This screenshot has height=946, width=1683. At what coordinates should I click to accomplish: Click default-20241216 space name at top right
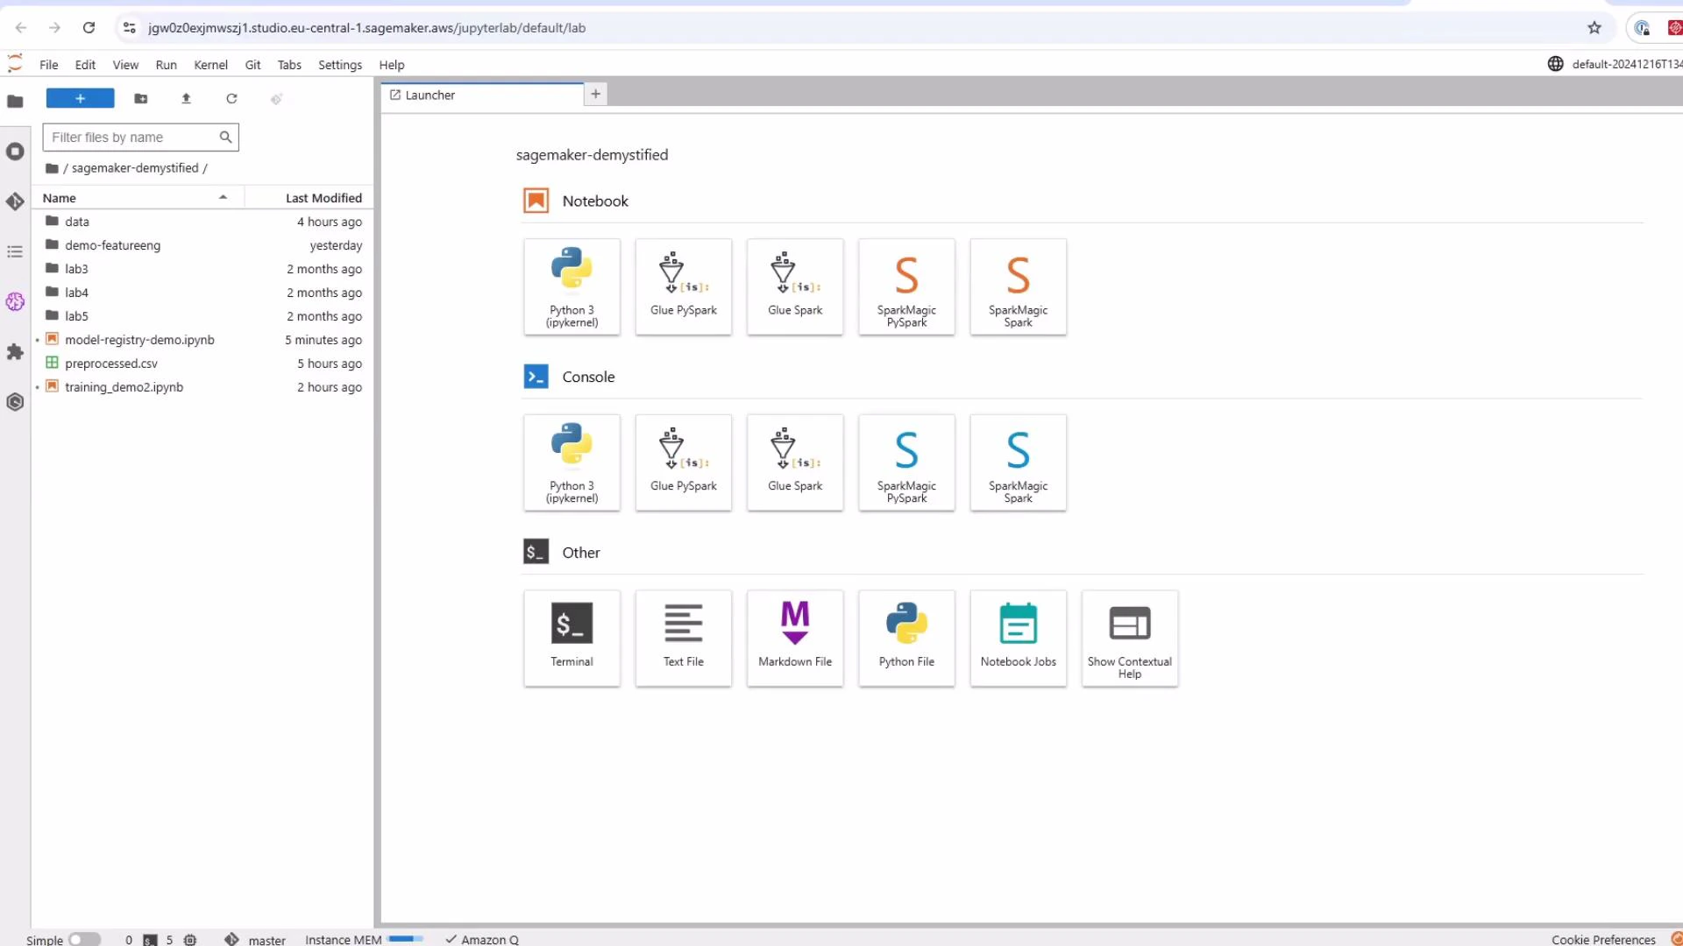coord(1626,64)
